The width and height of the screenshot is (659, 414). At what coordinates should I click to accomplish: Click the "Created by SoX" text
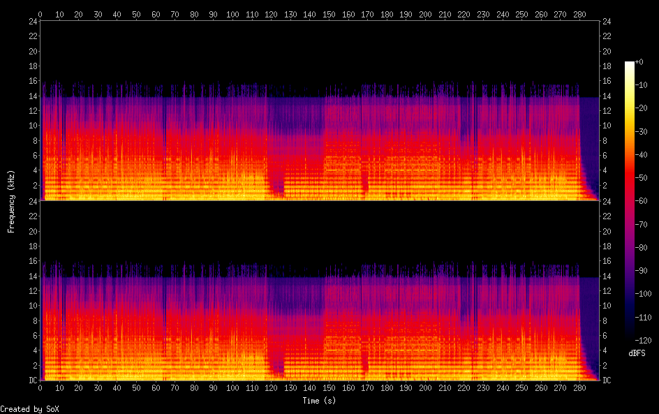[x=29, y=409]
